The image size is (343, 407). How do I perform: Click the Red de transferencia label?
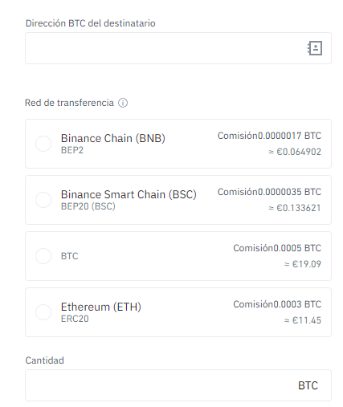[69, 103]
